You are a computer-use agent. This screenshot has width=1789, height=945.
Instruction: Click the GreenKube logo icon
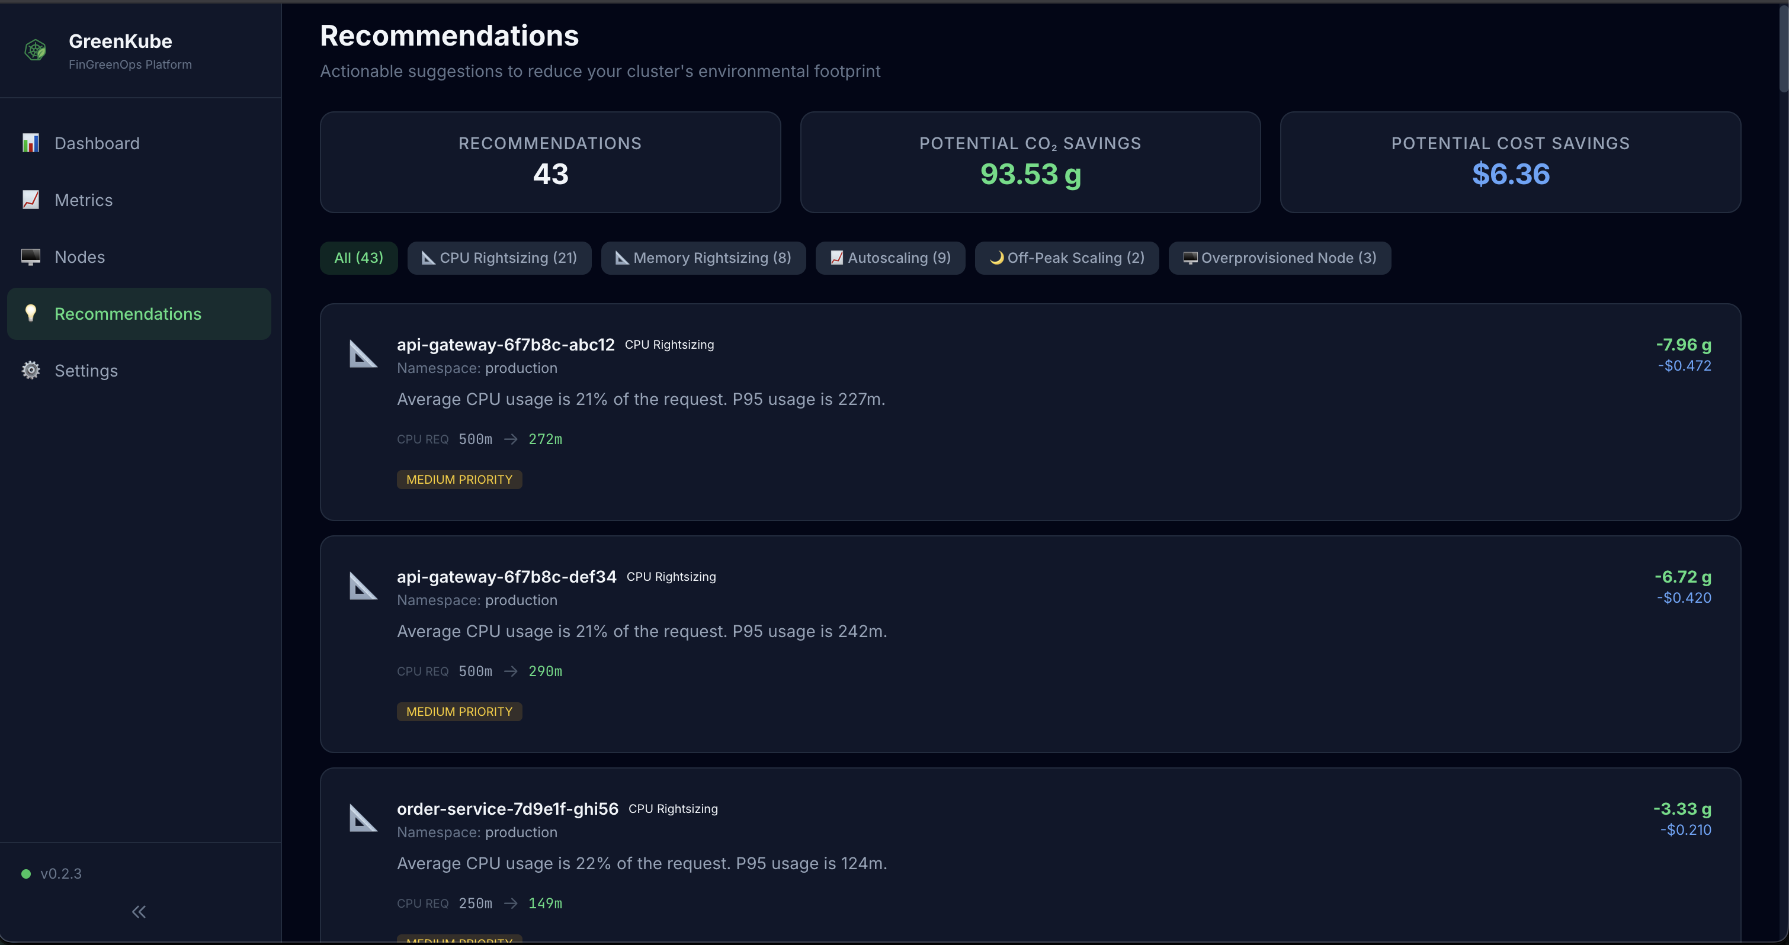click(x=36, y=50)
